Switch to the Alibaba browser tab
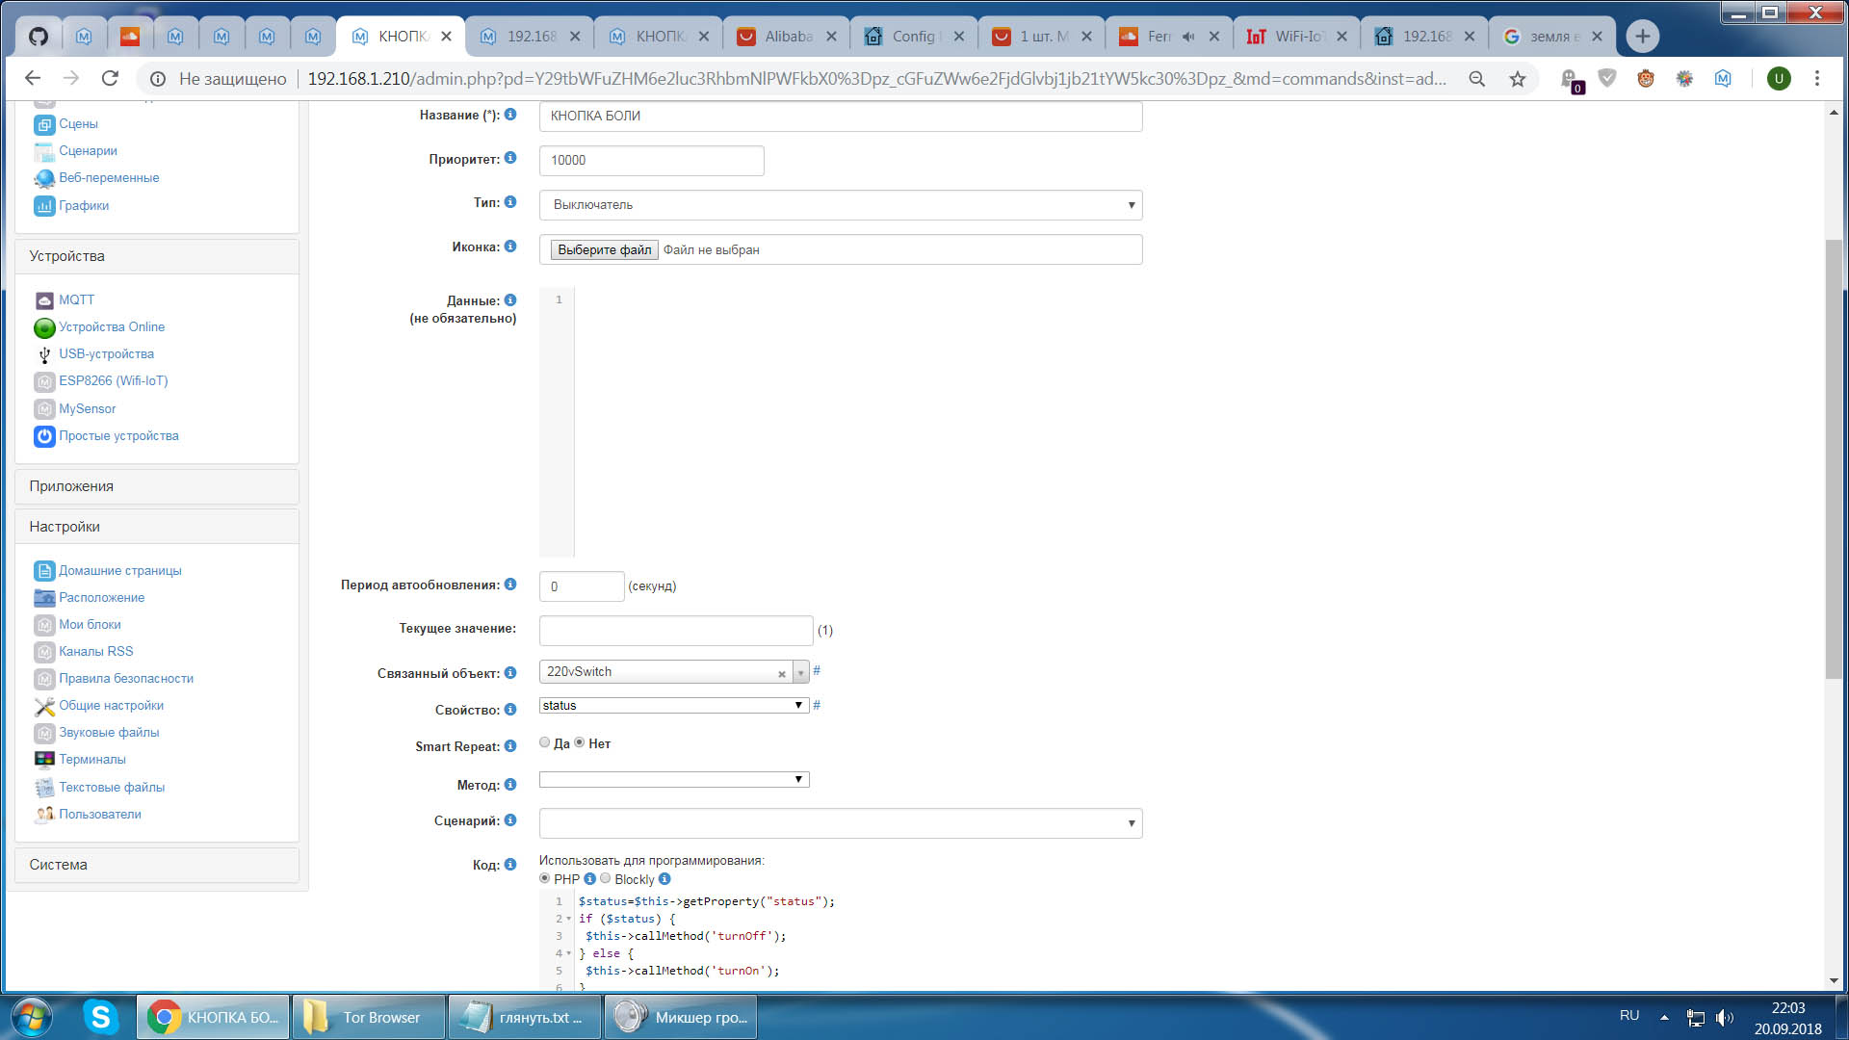Screen dimensions: 1849x1040 click(786, 37)
